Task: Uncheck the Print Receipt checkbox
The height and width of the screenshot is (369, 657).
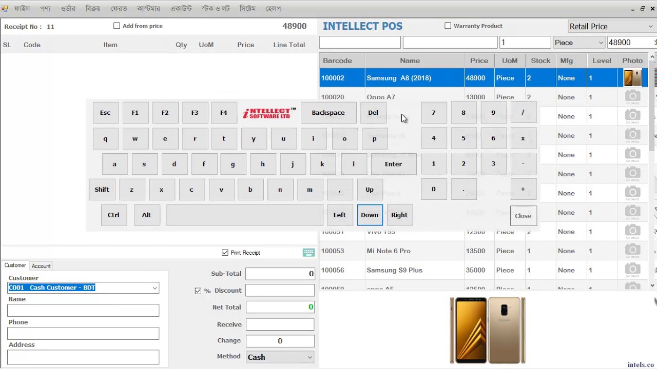Action: [x=225, y=253]
